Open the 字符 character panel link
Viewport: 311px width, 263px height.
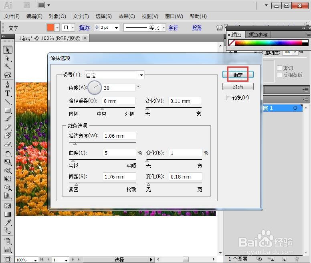coord(173,28)
